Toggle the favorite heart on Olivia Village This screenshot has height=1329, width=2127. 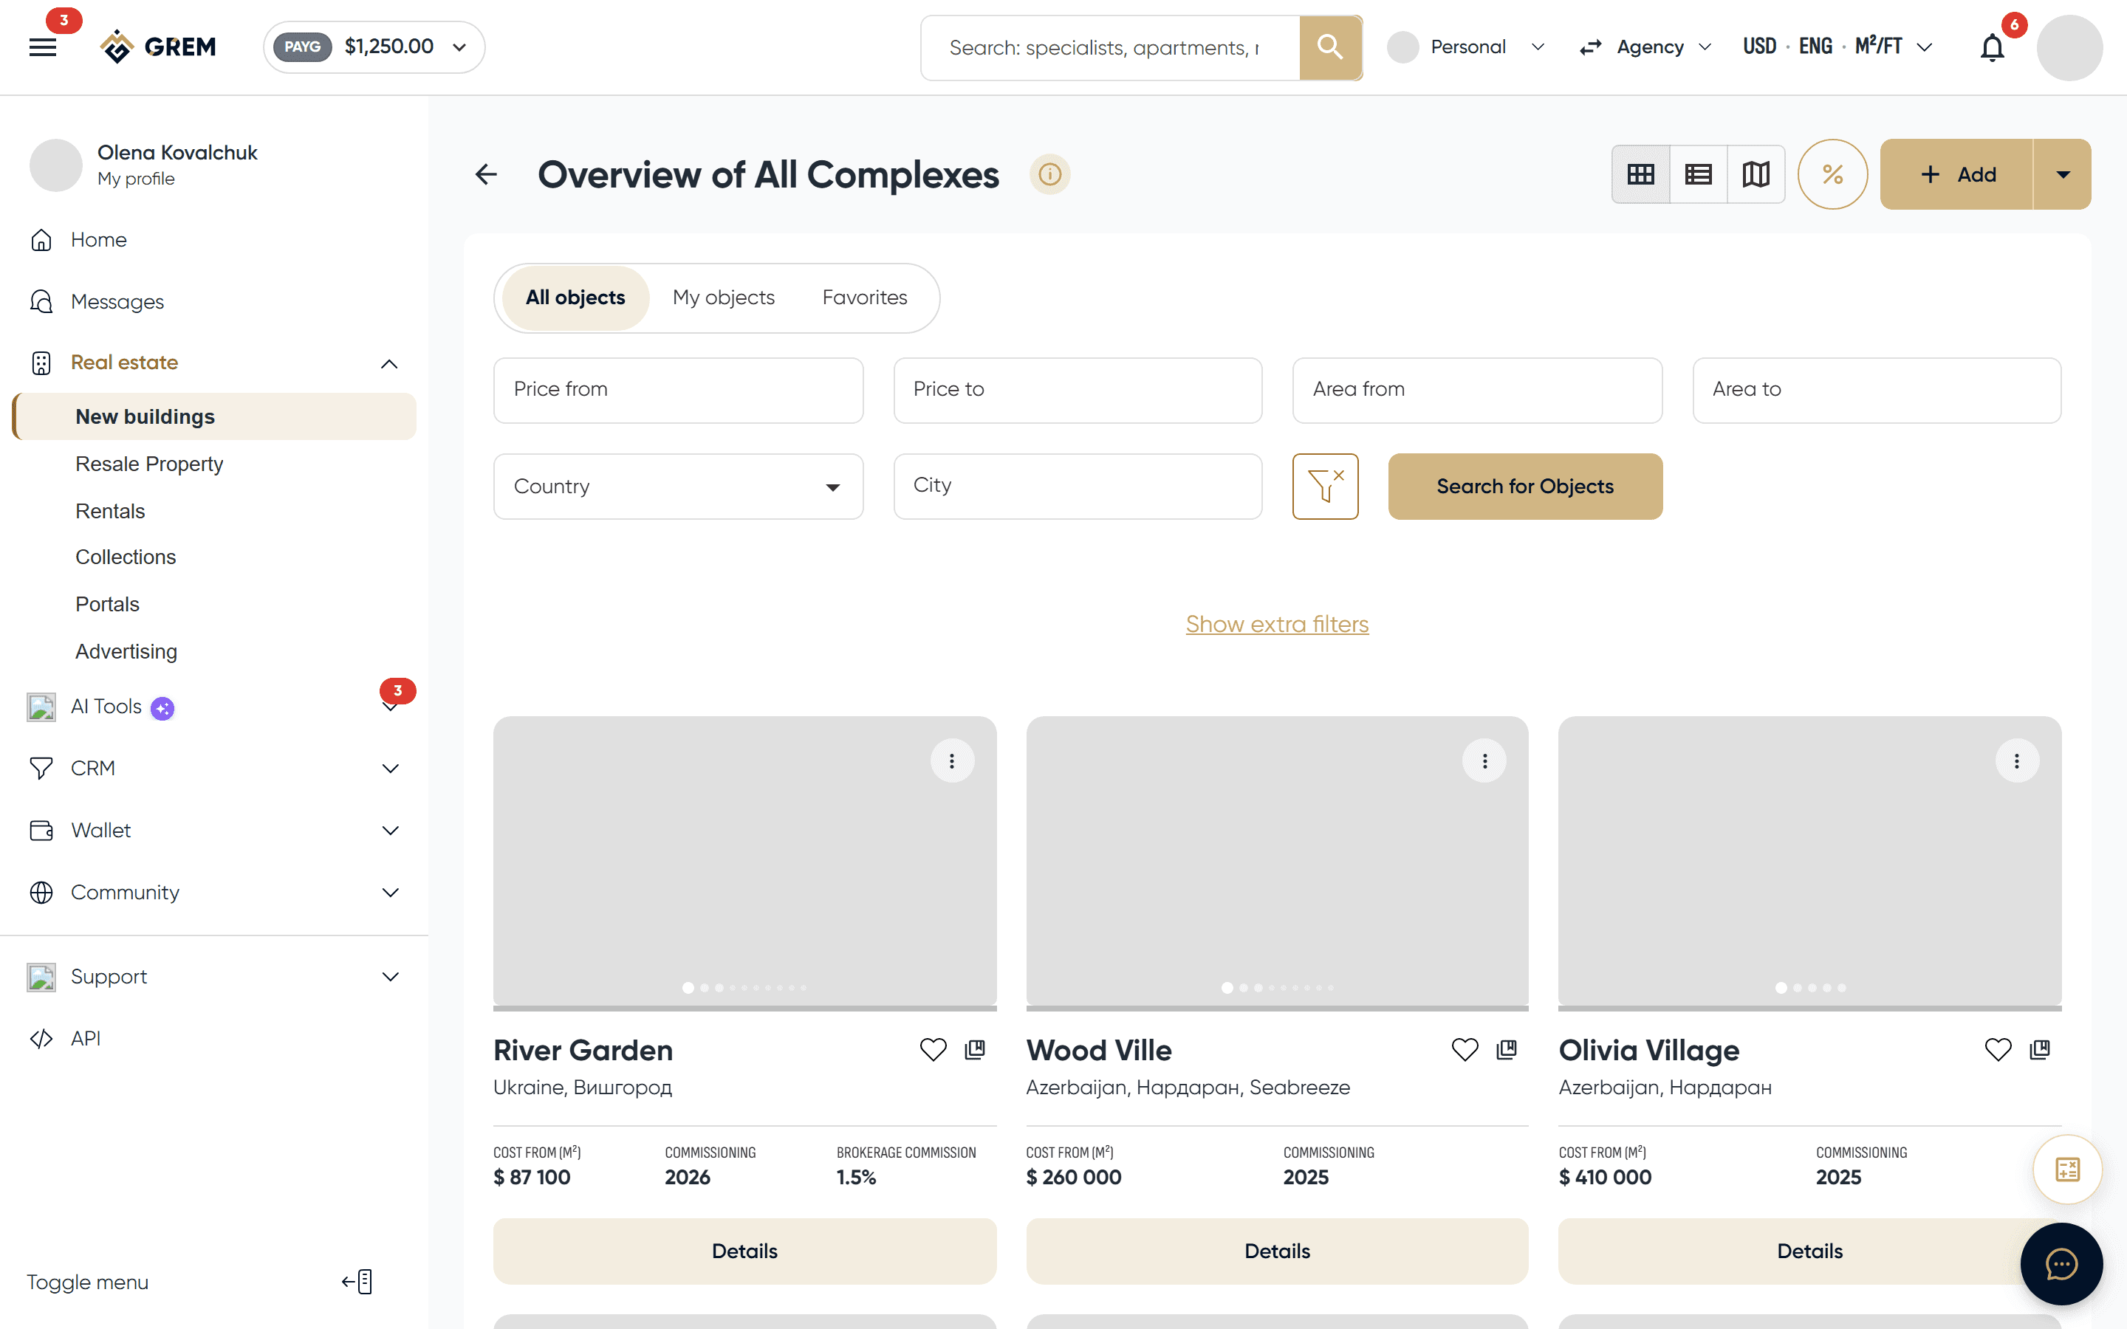click(x=1998, y=1049)
